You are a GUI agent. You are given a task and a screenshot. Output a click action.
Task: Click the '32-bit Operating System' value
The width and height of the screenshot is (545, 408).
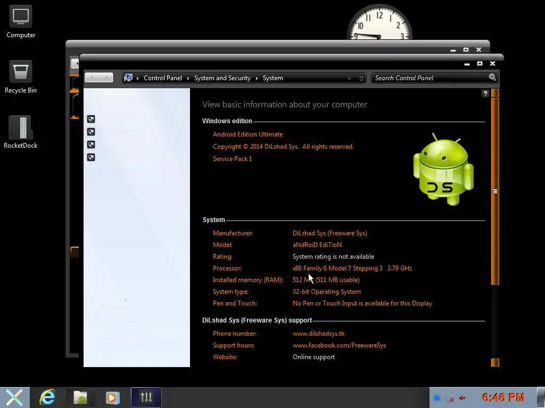click(326, 292)
